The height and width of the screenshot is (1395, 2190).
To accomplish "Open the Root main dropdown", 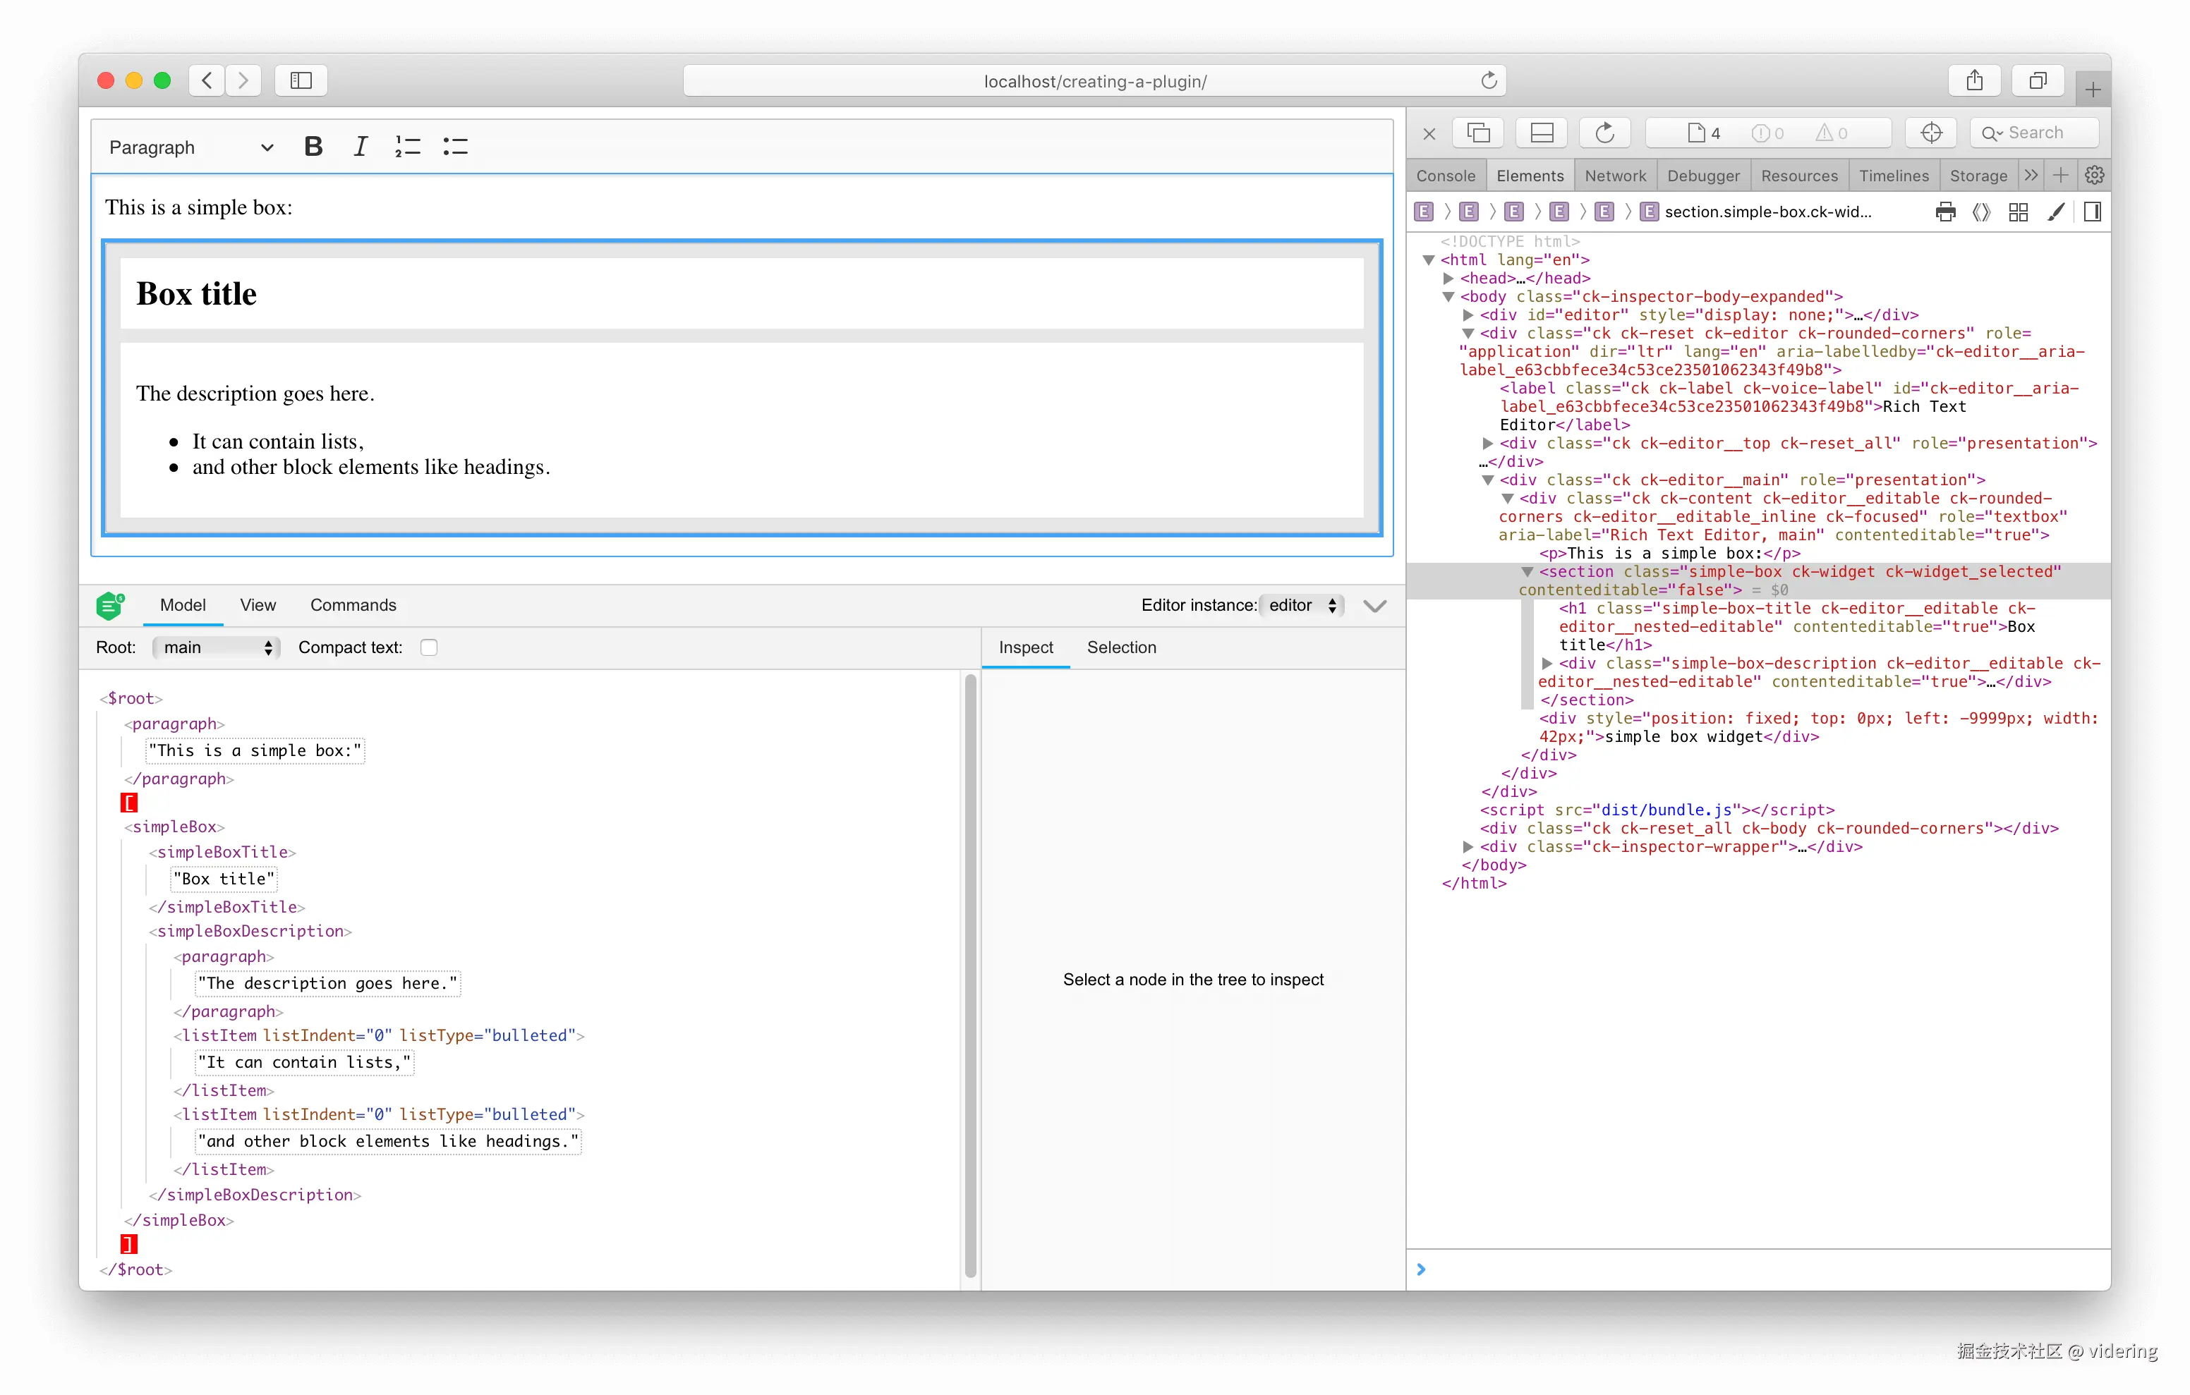I will point(217,647).
